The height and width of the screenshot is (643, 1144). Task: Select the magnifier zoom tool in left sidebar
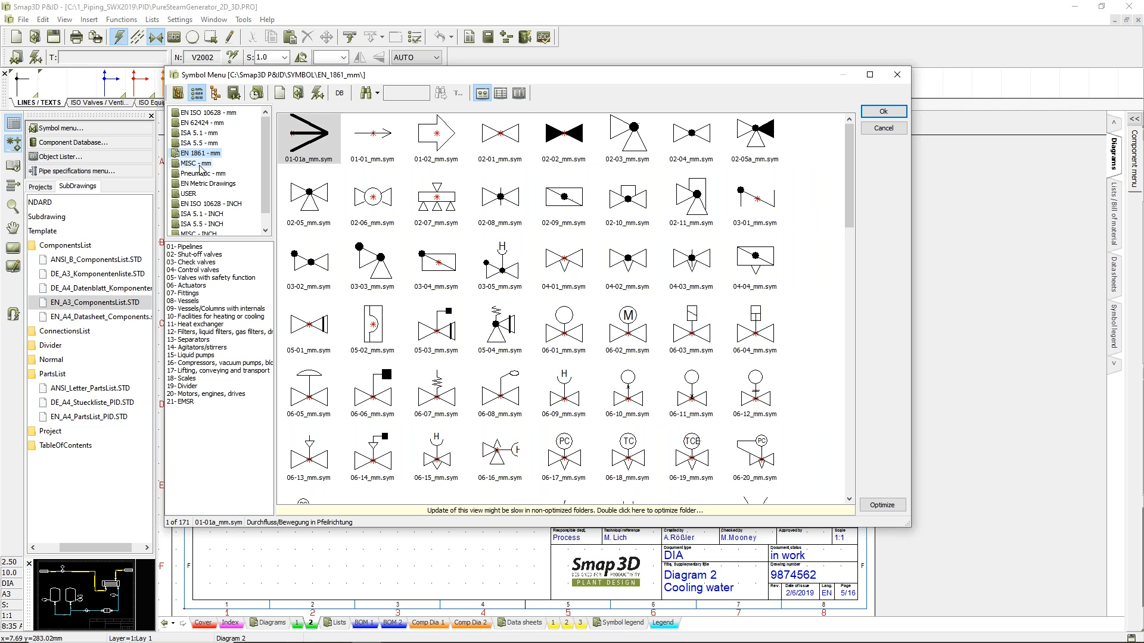pyautogui.click(x=13, y=206)
